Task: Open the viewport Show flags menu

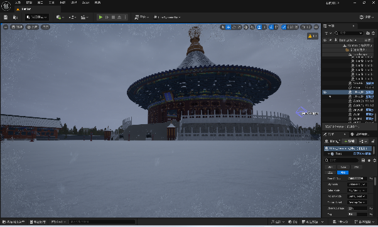Action: (45, 27)
